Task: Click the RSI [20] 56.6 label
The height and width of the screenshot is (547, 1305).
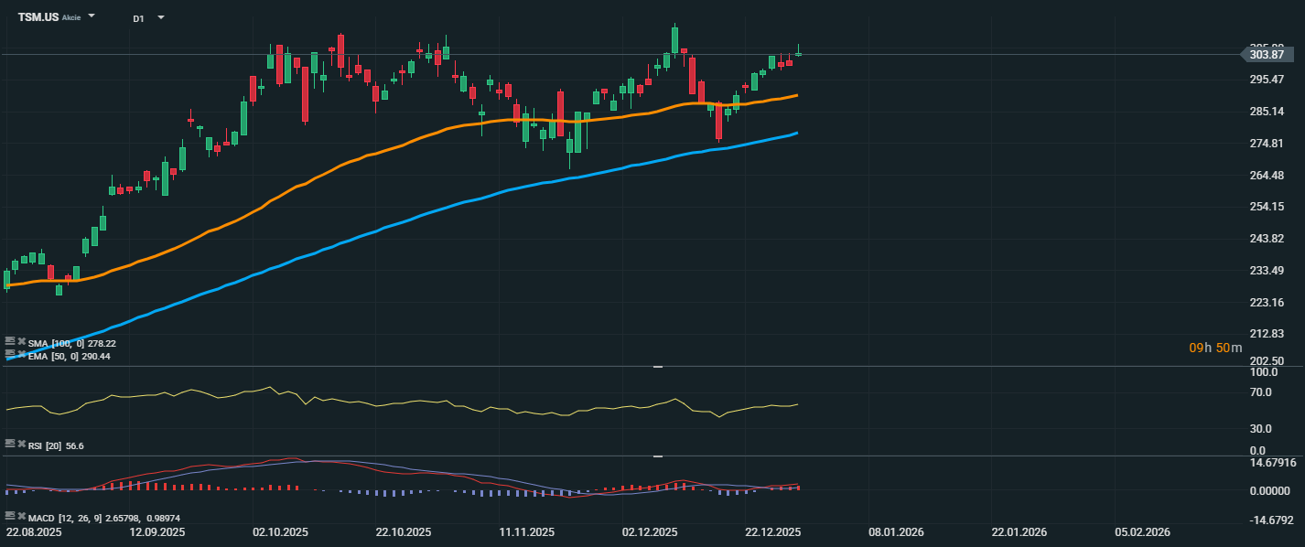Action: click(56, 446)
